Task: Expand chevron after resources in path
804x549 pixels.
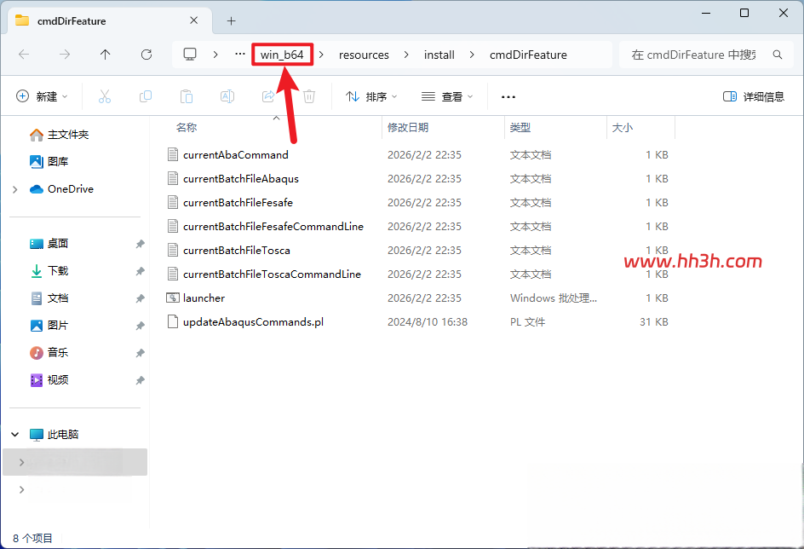Action: 406,55
